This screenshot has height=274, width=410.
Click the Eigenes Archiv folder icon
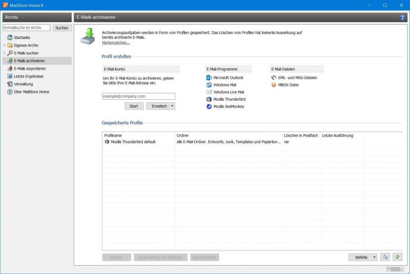tap(10, 45)
